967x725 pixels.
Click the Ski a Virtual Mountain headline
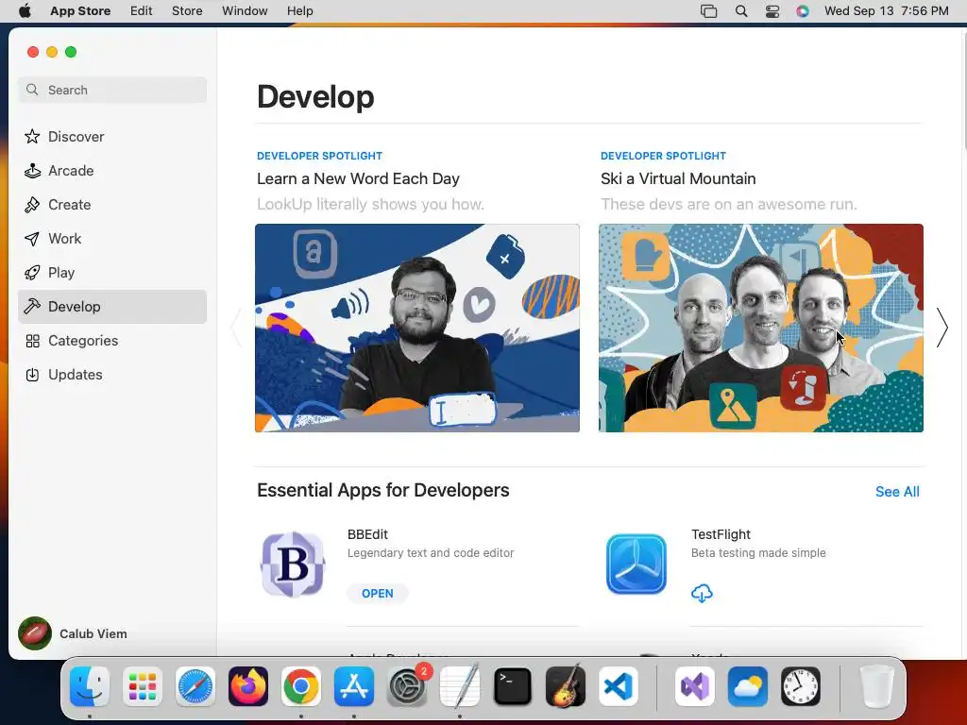[x=678, y=178]
